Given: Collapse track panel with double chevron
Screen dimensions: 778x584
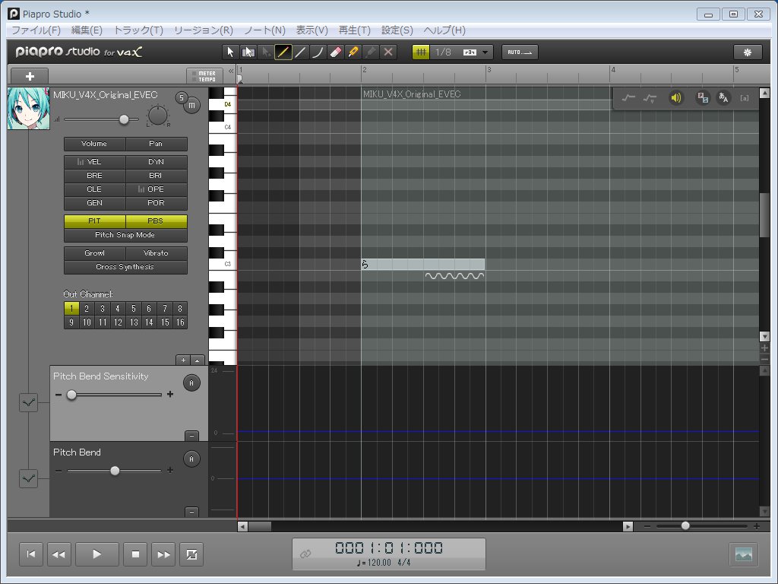Looking at the screenshot, I should [x=231, y=71].
